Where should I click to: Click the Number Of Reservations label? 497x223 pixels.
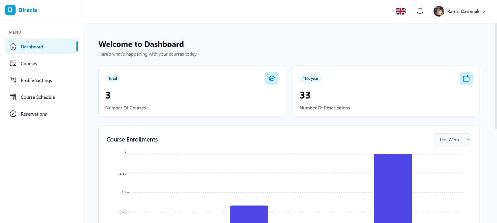pyautogui.click(x=325, y=108)
